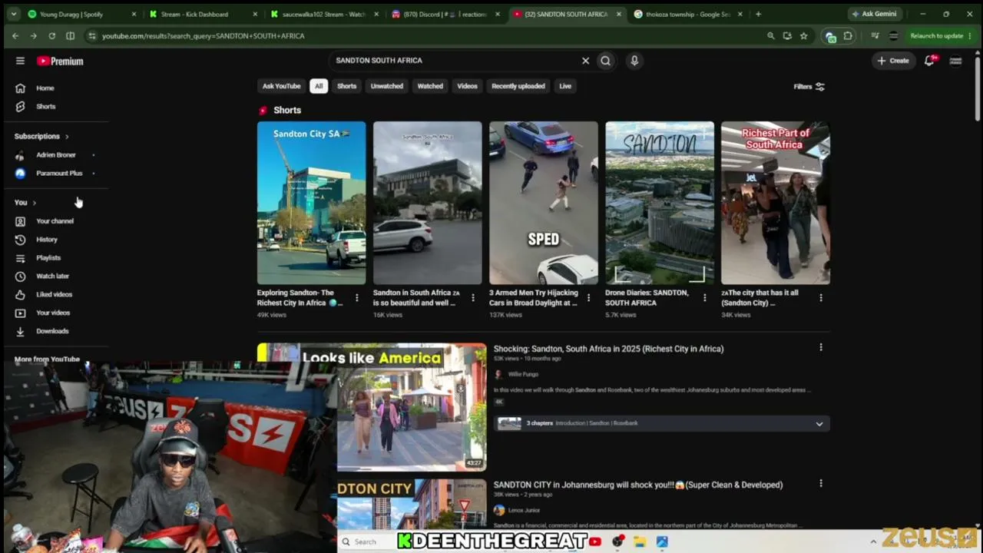Show hidden system tray icons
This screenshot has height=553, width=983.
pos(873,541)
